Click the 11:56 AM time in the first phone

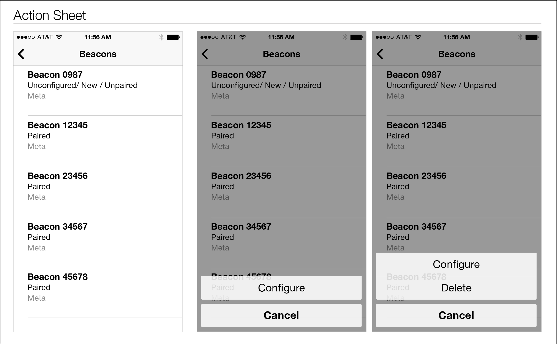click(x=98, y=37)
